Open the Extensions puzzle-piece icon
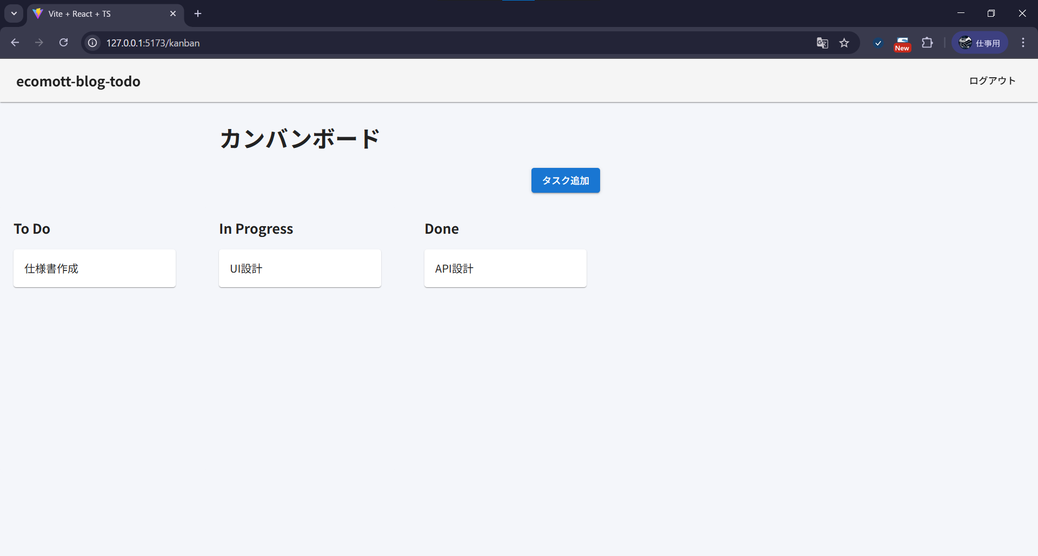This screenshot has height=556, width=1038. 927,43
